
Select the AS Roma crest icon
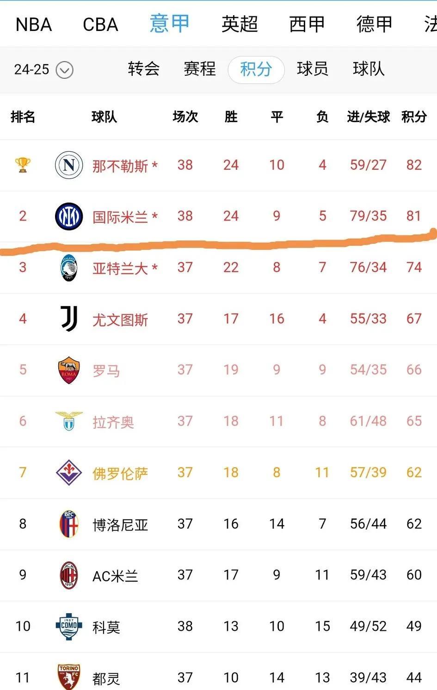pos(69,370)
